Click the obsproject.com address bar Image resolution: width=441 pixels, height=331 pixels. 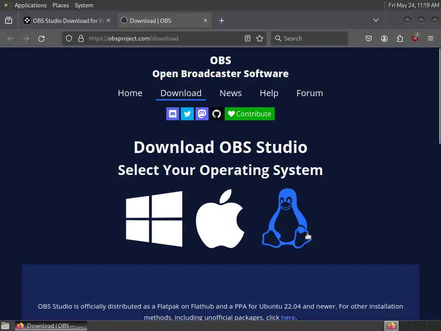tap(165, 38)
